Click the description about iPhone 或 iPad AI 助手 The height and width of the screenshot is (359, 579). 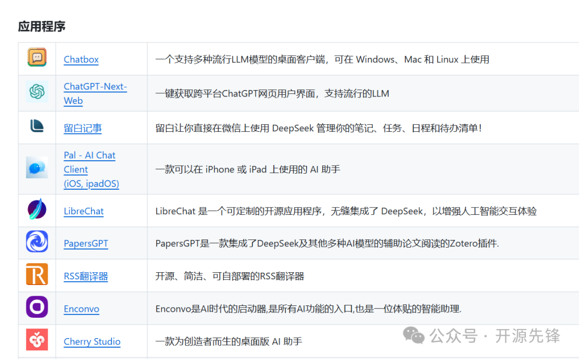(247, 169)
